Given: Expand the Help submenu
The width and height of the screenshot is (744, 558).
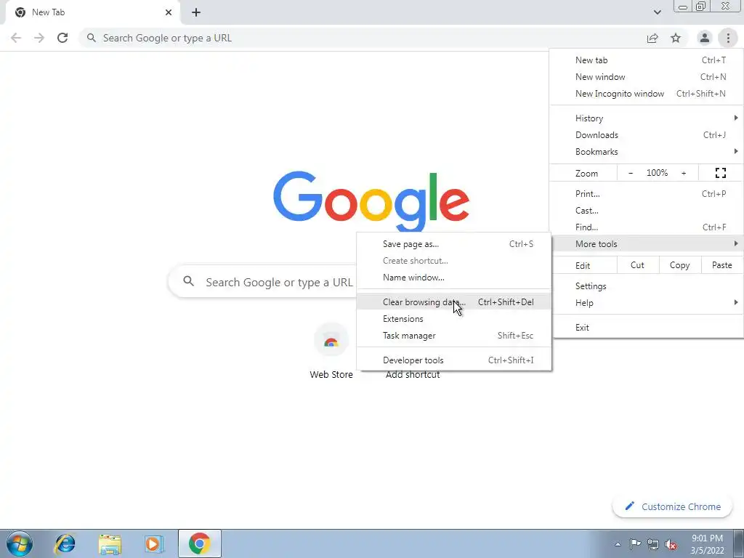Looking at the screenshot, I should [x=647, y=303].
